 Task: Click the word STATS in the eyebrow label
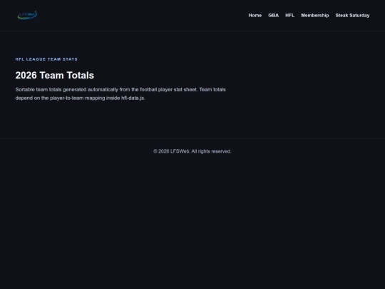pyautogui.click(x=70, y=59)
